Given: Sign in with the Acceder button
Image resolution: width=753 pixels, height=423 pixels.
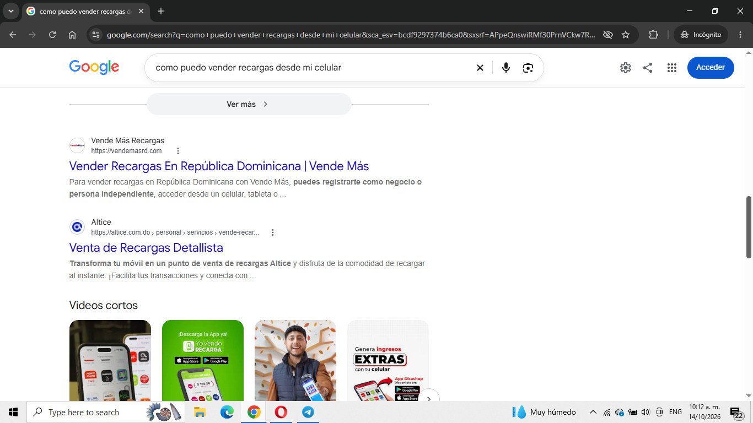Looking at the screenshot, I should (711, 67).
